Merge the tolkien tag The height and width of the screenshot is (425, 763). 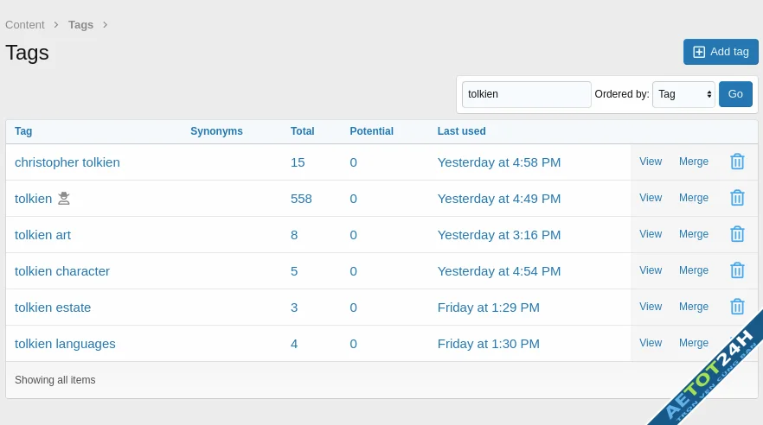[693, 198]
